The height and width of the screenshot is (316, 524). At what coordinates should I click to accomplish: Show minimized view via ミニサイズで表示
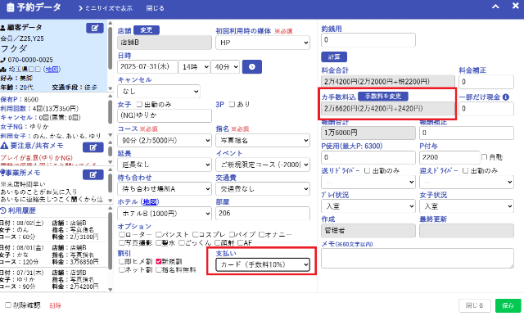pyautogui.click(x=106, y=8)
